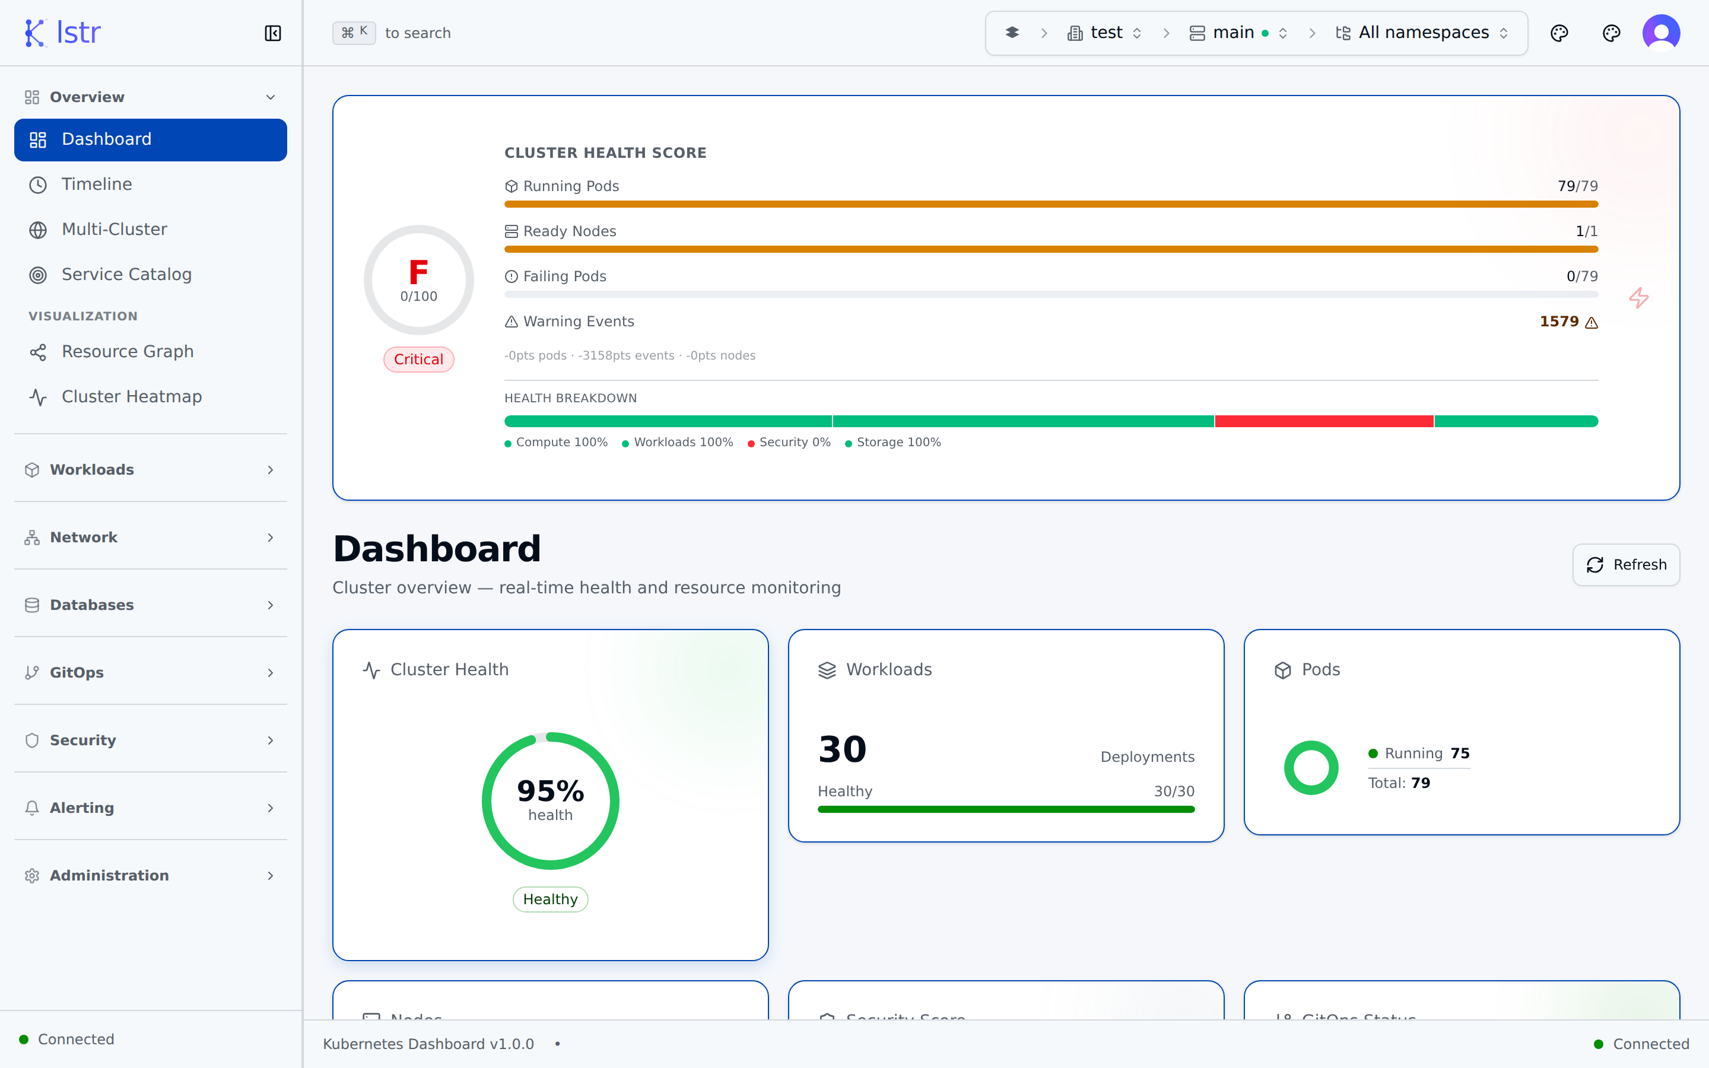
Task: Click the user avatar in top-right corner
Action: tap(1661, 32)
